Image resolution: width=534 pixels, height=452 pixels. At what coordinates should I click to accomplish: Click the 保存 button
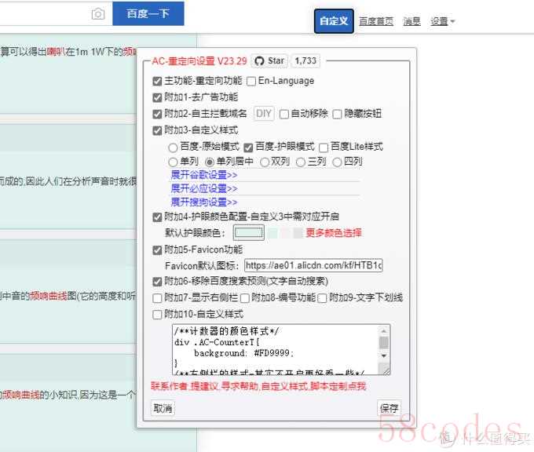tap(389, 408)
